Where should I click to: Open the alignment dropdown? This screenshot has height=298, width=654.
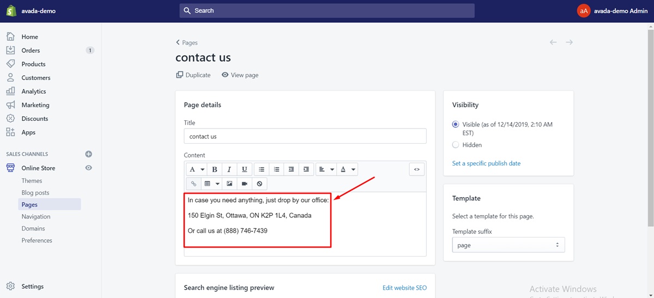pyautogui.click(x=326, y=169)
